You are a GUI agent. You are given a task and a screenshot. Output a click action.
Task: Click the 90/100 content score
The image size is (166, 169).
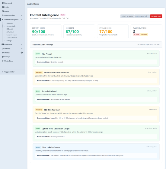click(39, 32)
